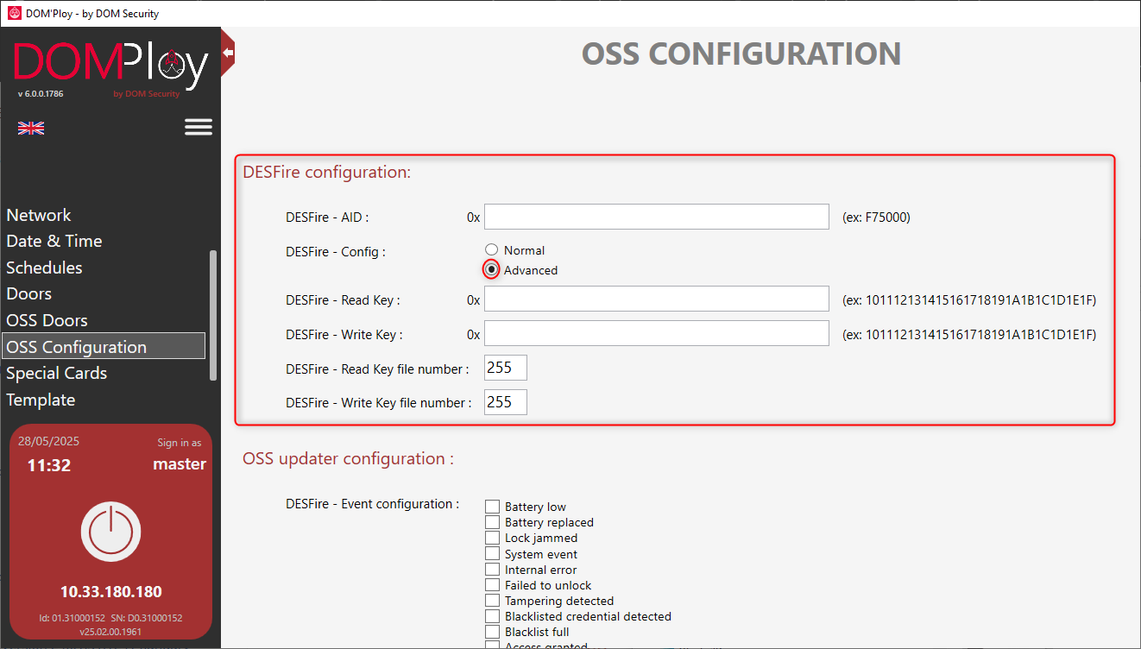Tick the Tampering detected checkbox
The image size is (1141, 649).
493,601
